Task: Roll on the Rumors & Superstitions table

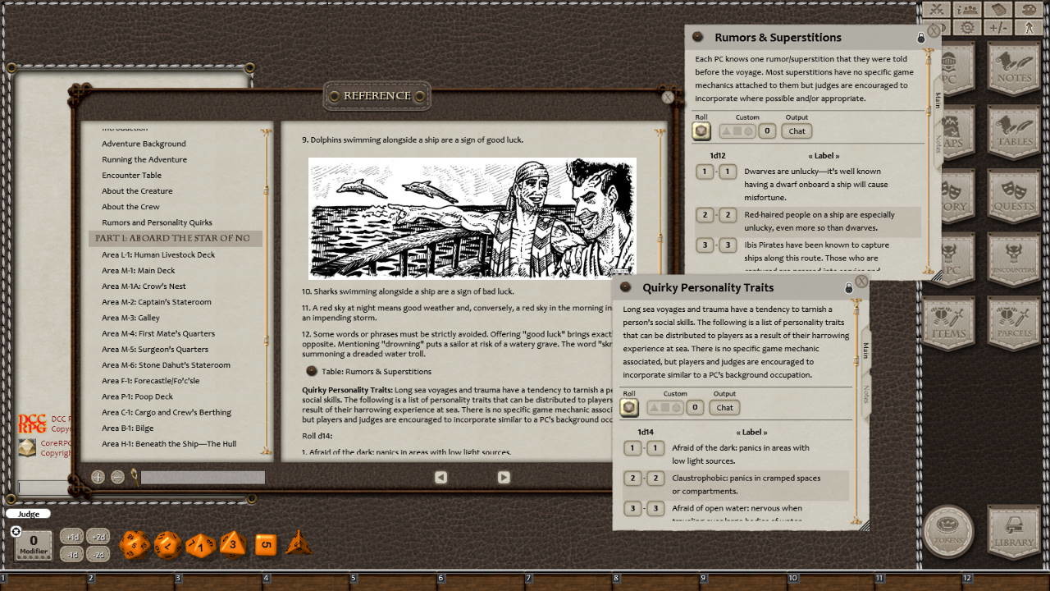Action: click(x=701, y=131)
